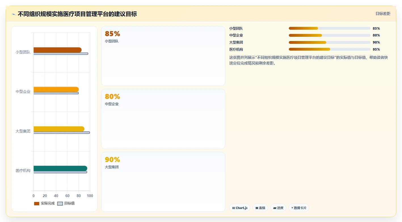Click the gray 大型集团 target bar in chart

[x=62, y=133]
